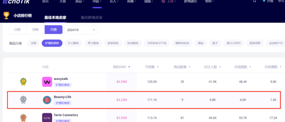
Task: Select the 婴儿与孕妇 category filter
Action: pos(234,43)
